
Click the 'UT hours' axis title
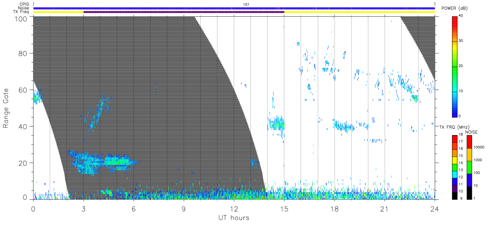click(234, 218)
